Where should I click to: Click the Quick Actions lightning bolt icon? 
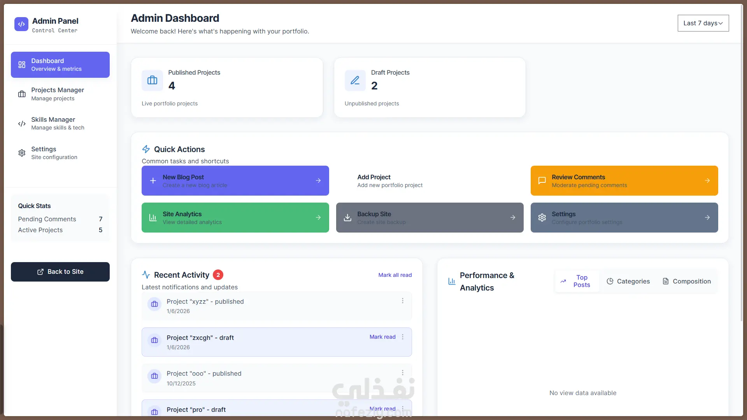pyautogui.click(x=146, y=149)
